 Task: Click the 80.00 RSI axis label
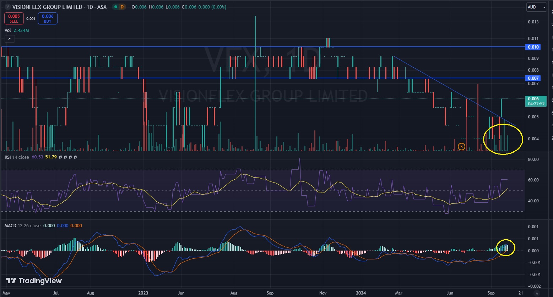click(x=533, y=159)
